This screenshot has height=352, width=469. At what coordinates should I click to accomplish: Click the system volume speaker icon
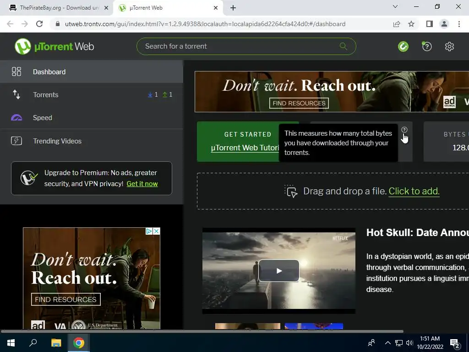(x=409, y=343)
